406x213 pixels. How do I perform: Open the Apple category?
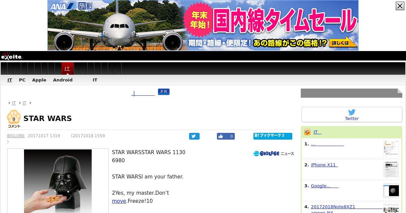tap(39, 80)
